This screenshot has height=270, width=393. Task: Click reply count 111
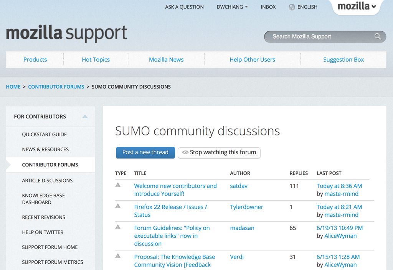pyautogui.click(x=294, y=186)
